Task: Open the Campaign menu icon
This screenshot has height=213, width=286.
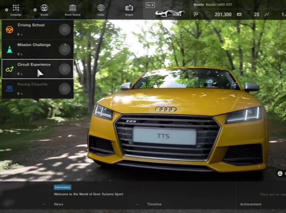Action: (x=16, y=8)
